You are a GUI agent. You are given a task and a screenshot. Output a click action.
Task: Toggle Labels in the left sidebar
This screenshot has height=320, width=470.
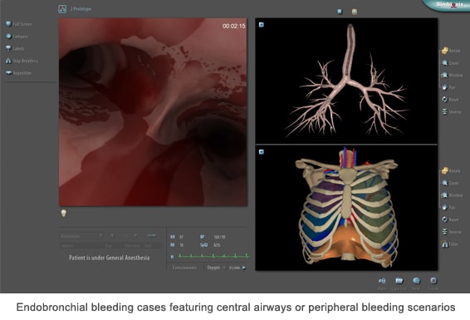pos(15,48)
